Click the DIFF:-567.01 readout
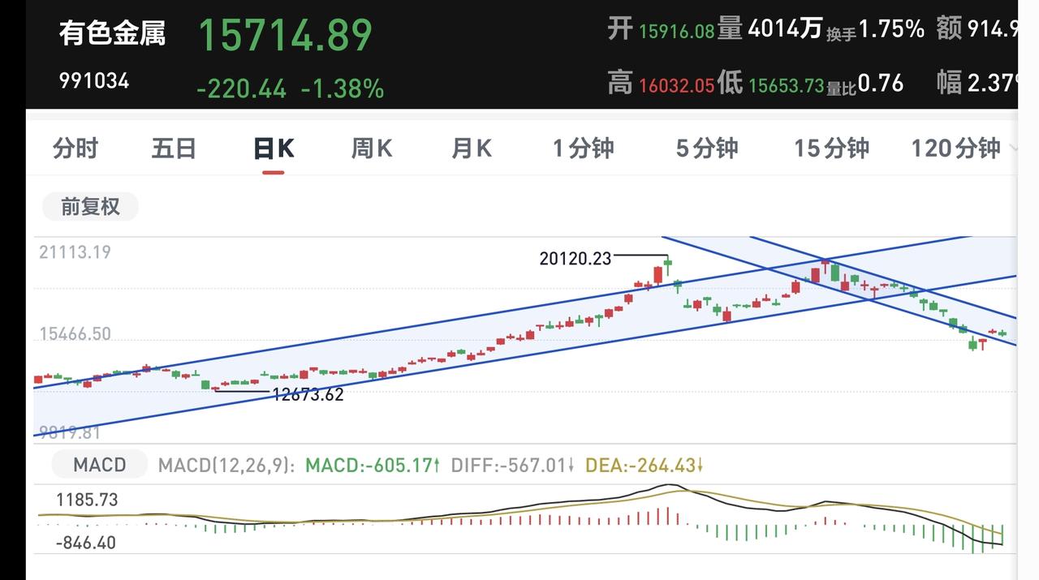Screen dimensions: 1039x580 click(512, 466)
